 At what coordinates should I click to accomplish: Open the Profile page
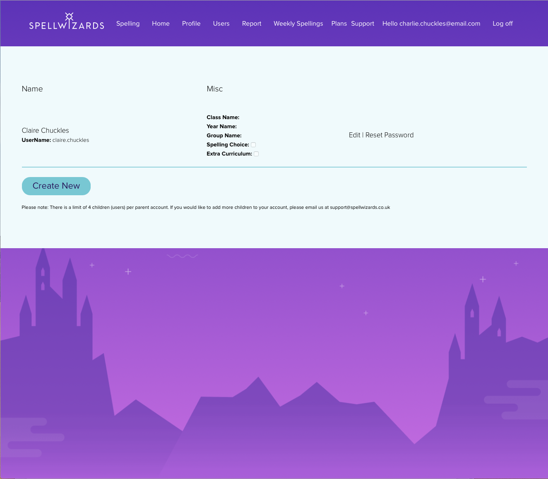(191, 24)
